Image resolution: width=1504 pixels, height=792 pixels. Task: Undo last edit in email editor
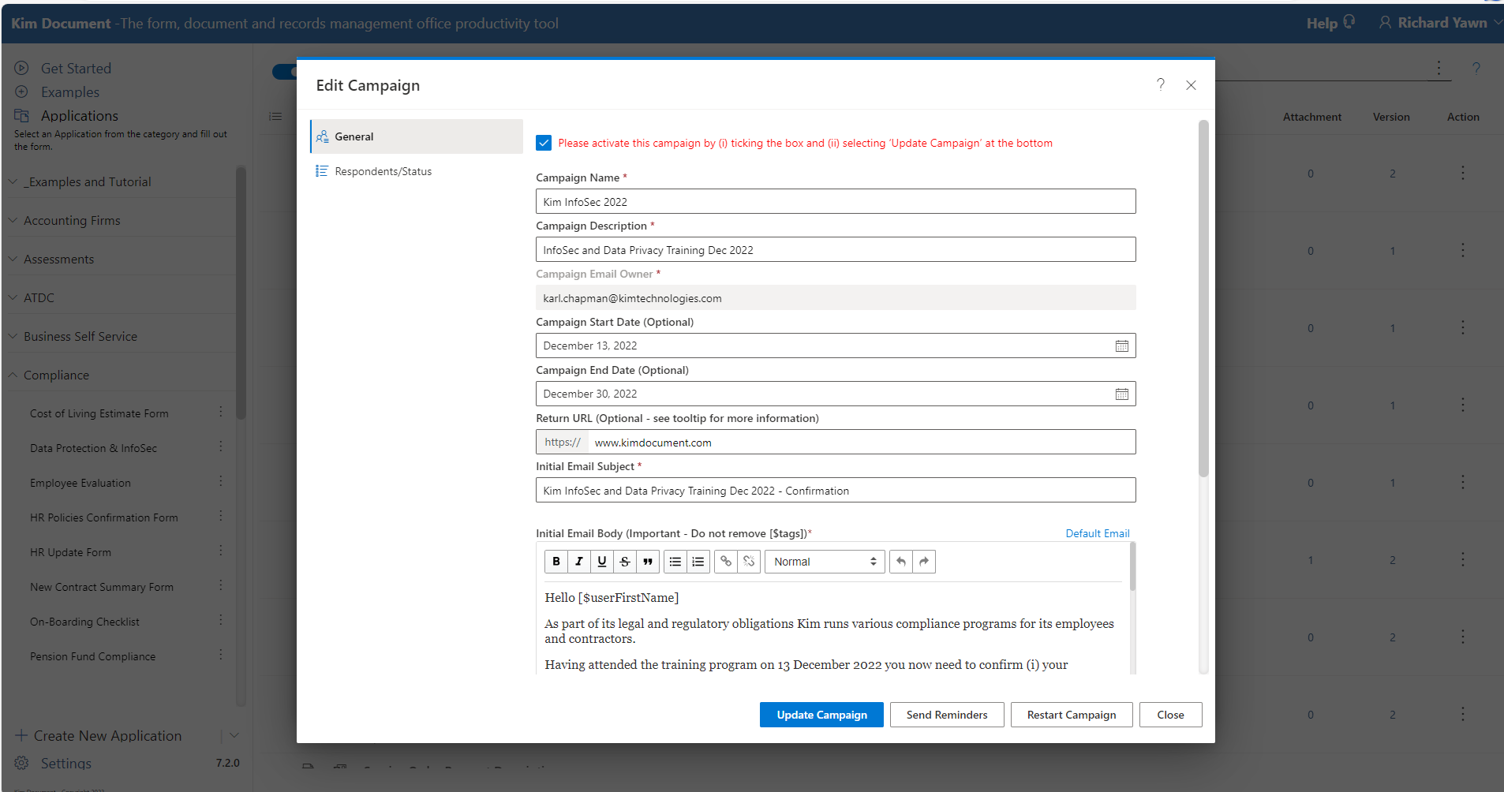pos(901,562)
